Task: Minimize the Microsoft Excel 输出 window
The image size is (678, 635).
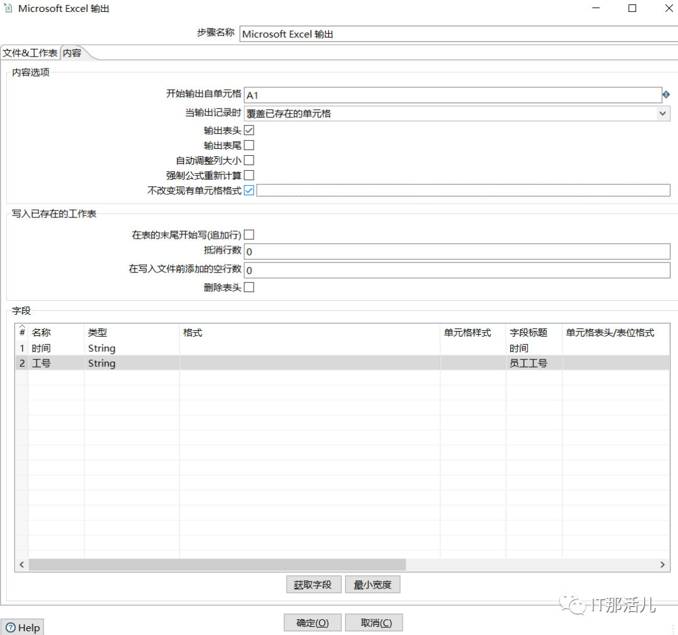Action: click(x=596, y=8)
